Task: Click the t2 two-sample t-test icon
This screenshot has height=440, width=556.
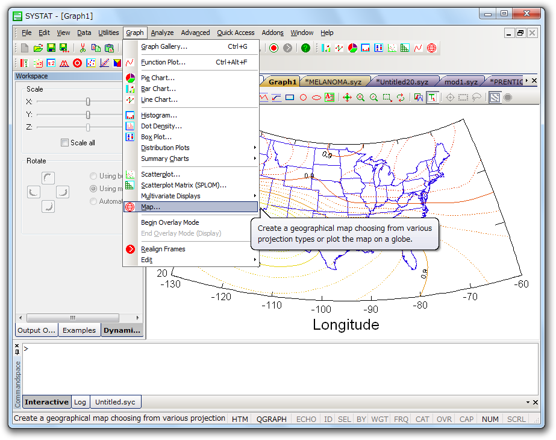Action: tap(51, 63)
